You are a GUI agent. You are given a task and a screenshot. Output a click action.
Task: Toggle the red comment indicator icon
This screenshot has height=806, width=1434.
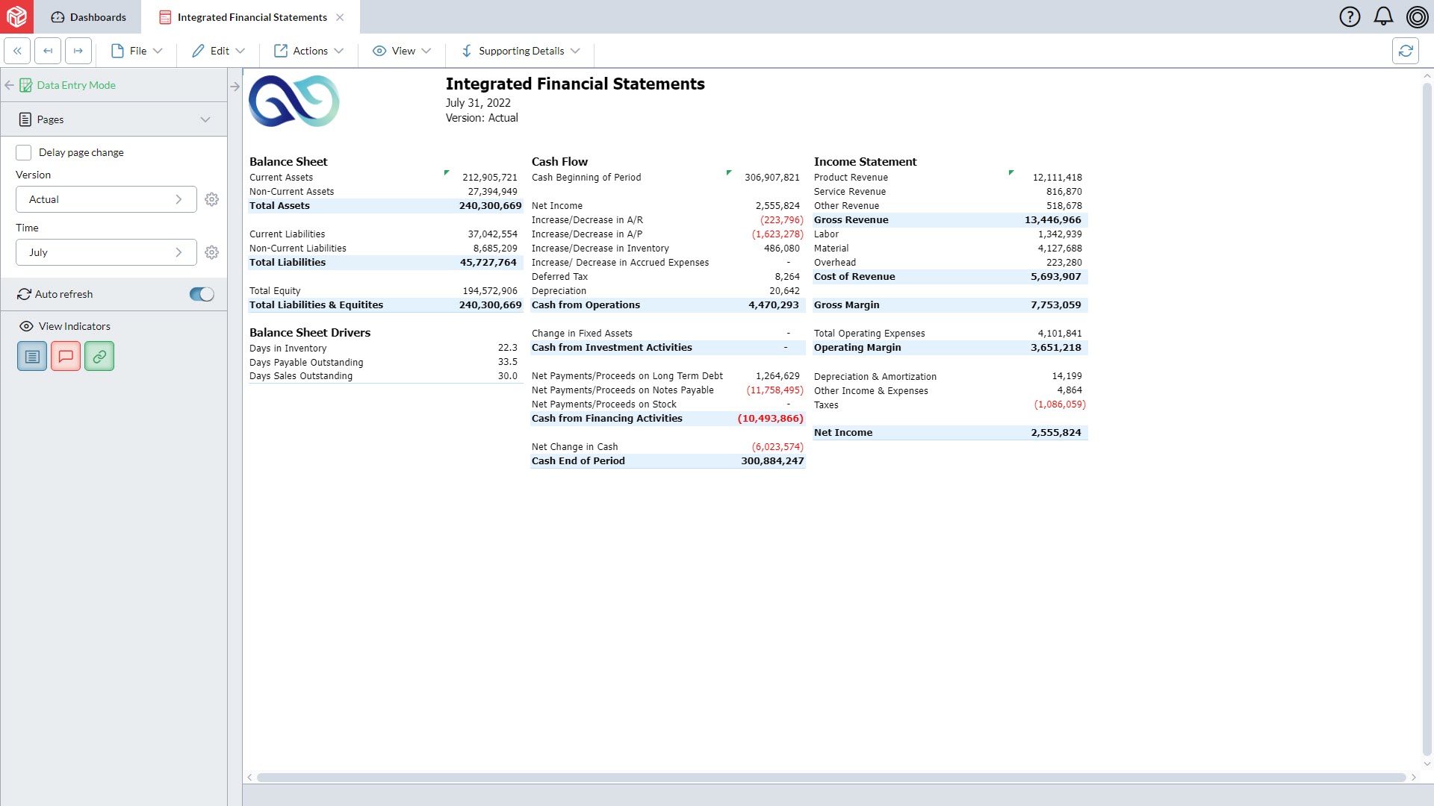(x=66, y=357)
